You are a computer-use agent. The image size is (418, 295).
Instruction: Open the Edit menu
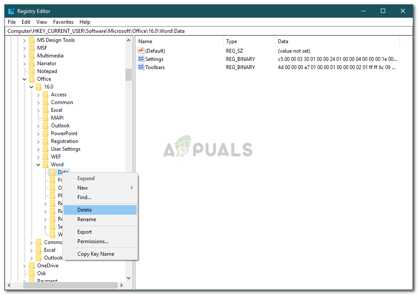click(26, 22)
